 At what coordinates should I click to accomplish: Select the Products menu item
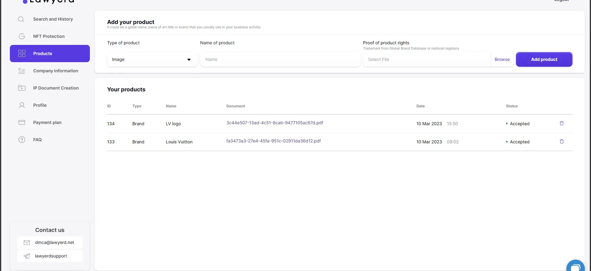coord(50,54)
